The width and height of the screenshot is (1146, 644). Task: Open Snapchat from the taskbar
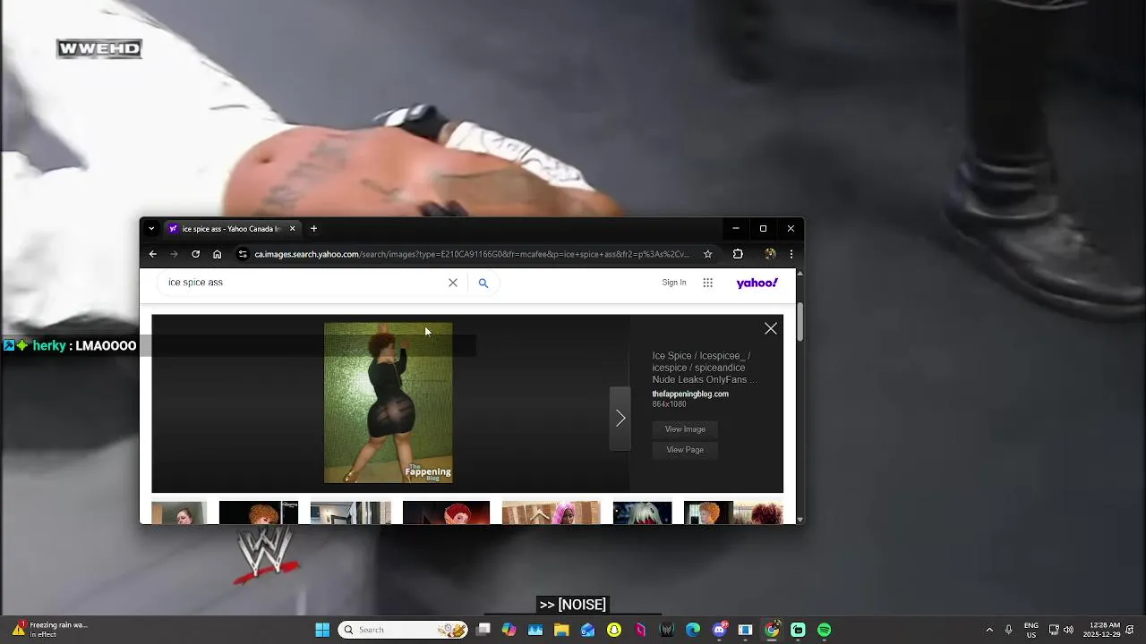coord(614,630)
